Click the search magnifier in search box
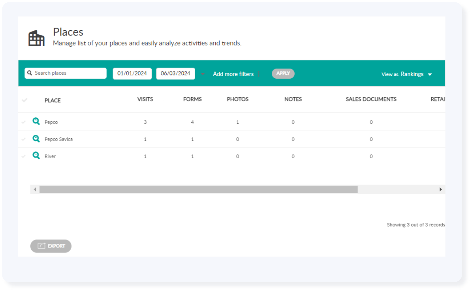Viewport: 472px width, 292px height. coord(30,73)
